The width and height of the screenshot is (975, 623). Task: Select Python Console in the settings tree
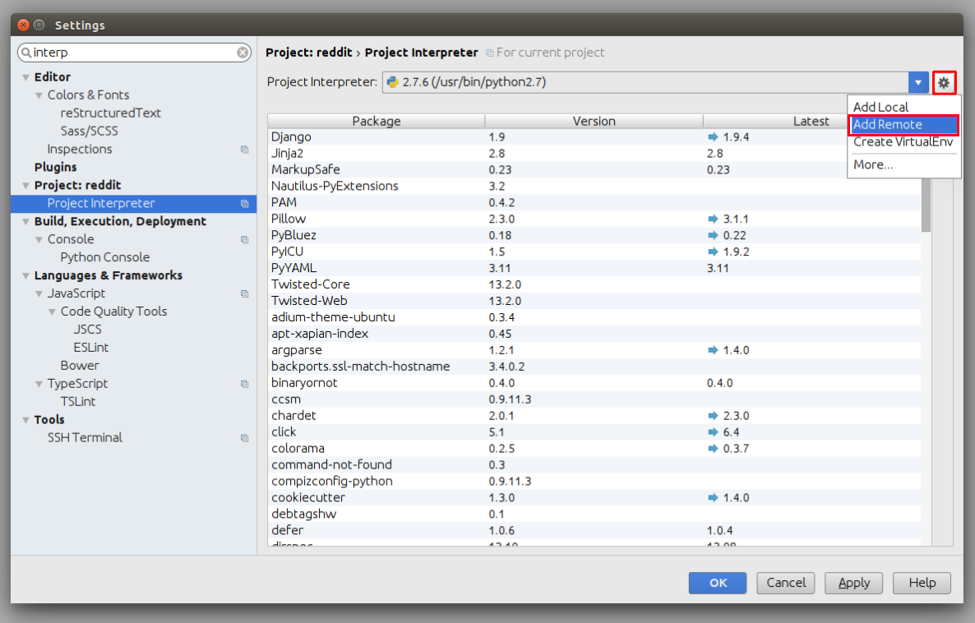[x=104, y=256]
